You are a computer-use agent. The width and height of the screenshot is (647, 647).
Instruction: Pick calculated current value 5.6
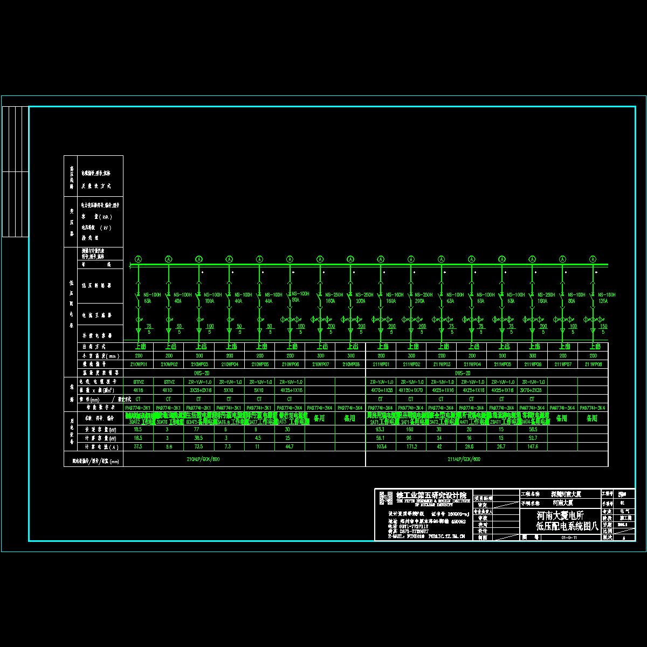coord(169,447)
